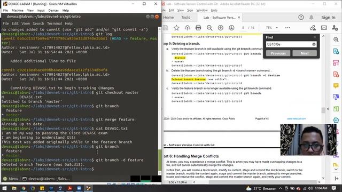The image size is (342, 192).
Task: Click the www.netacad.com link in PDF
Action: click(x=296, y=118)
